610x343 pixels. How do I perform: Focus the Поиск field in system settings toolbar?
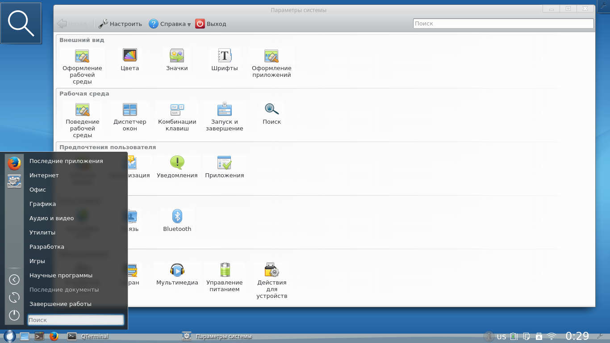click(503, 24)
